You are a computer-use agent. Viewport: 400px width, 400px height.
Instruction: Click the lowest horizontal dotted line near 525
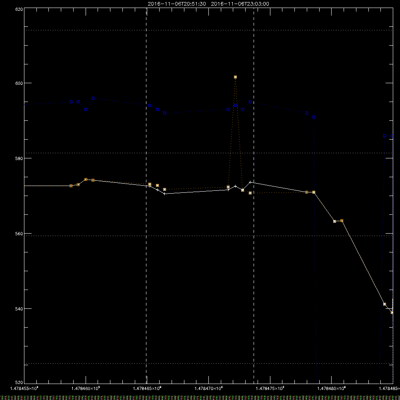(x=208, y=363)
